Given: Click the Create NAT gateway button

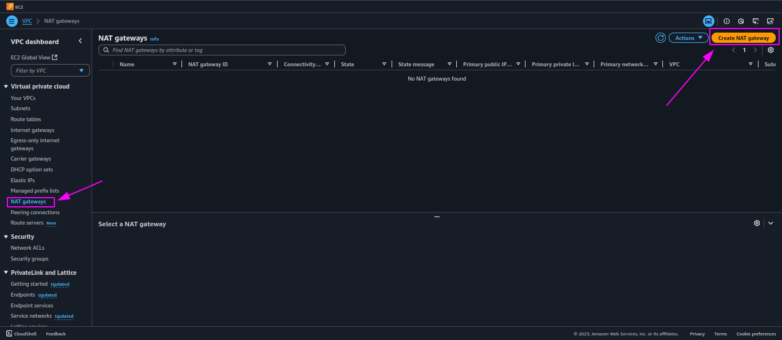Looking at the screenshot, I should click(x=744, y=38).
